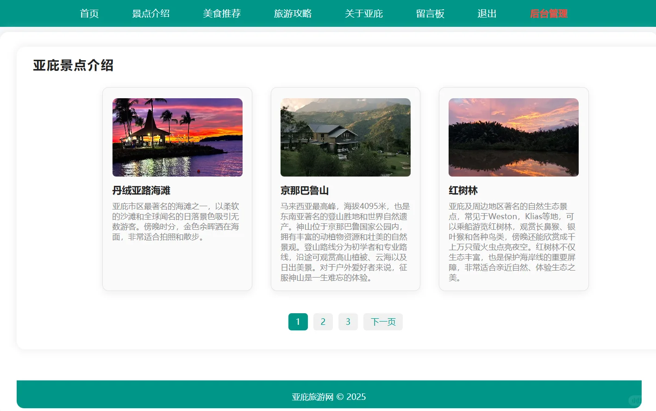
Task: Open the red 后台管理 admin link
Action: click(549, 13)
